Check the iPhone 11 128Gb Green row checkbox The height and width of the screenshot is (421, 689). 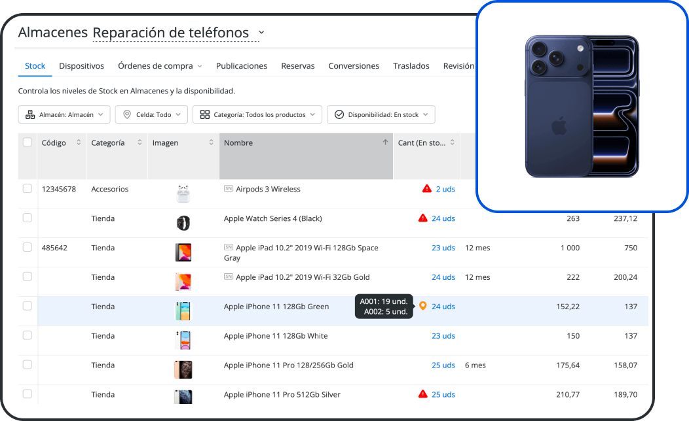[x=28, y=306]
